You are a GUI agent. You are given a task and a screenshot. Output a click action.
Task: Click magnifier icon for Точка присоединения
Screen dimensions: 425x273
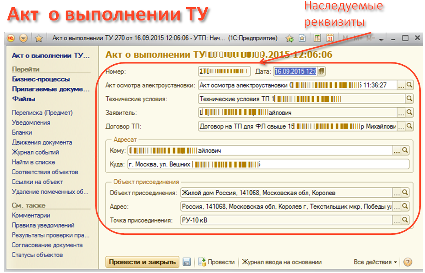(x=405, y=220)
